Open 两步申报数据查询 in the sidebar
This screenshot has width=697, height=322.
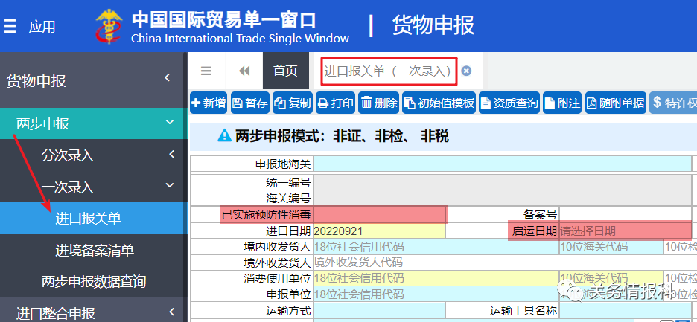point(92,281)
